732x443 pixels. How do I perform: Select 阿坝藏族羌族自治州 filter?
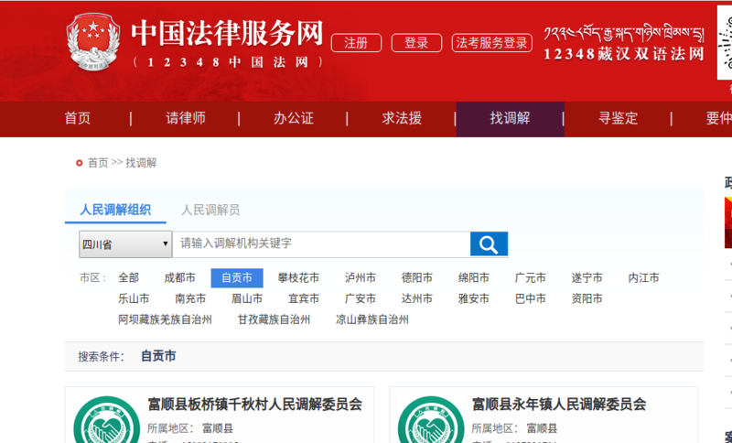[165, 319]
